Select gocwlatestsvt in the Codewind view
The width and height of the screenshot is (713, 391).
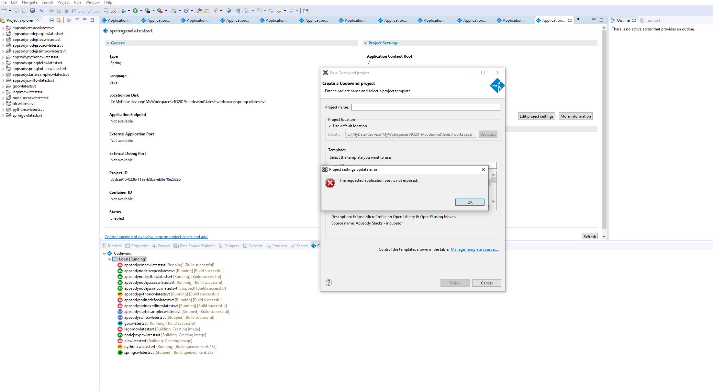tap(136, 323)
